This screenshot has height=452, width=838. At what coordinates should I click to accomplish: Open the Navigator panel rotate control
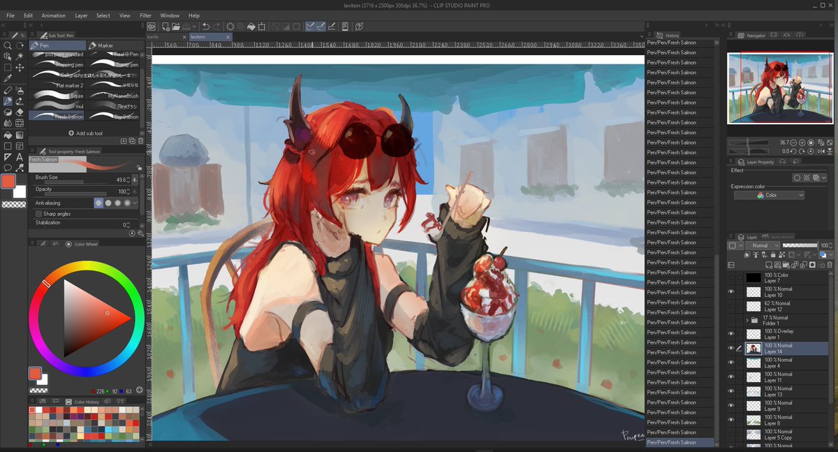pos(793,151)
